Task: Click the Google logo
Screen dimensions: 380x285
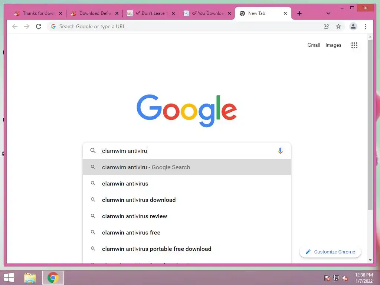Action: 187,111
